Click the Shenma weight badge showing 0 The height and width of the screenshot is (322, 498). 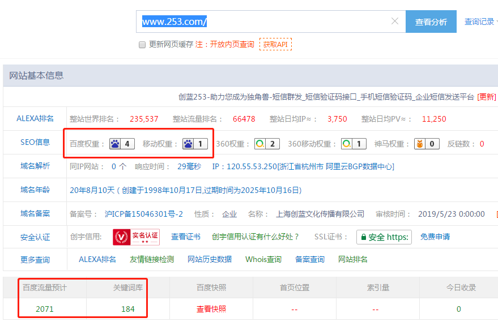coord(427,144)
